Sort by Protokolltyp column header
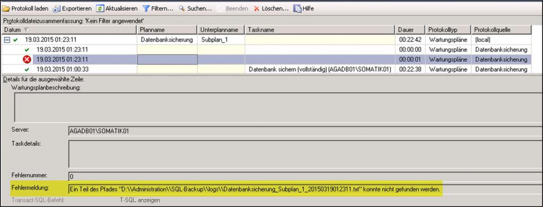Viewport: 543px width, 207px height. pos(448,30)
